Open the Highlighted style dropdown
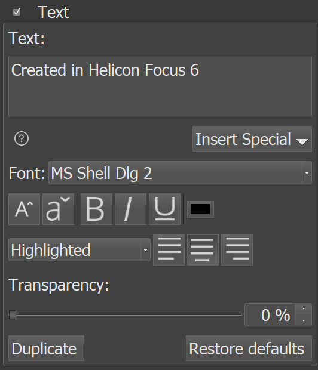This screenshot has height=370, width=318. [x=79, y=250]
